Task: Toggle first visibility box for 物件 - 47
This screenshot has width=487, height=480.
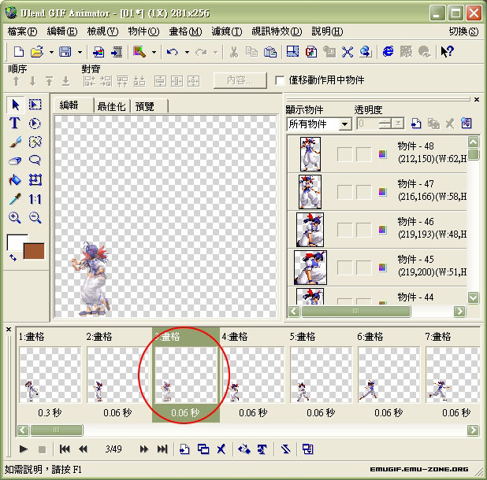Action: [344, 192]
